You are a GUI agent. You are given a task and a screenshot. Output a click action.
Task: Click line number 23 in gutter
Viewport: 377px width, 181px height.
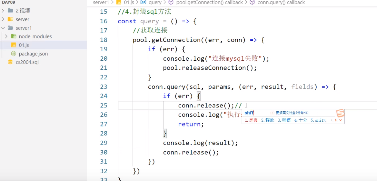104,87
